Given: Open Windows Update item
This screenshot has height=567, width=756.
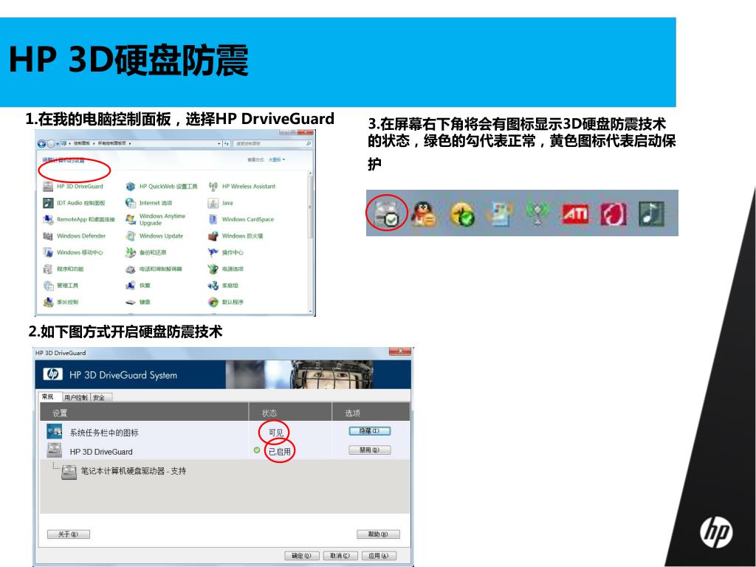Looking at the screenshot, I should (x=154, y=236).
